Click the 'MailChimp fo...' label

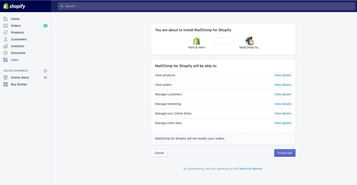pyautogui.click(x=250, y=47)
